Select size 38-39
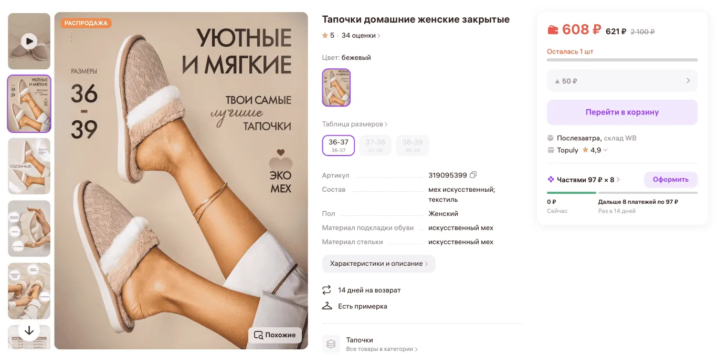The height and width of the screenshot is (363, 717). (413, 146)
